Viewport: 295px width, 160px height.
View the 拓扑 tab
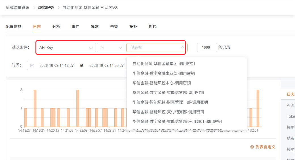pyautogui.click(x=133, y=27)
